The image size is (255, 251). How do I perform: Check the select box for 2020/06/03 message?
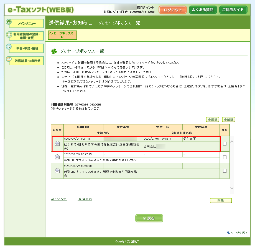coord(225,157)
